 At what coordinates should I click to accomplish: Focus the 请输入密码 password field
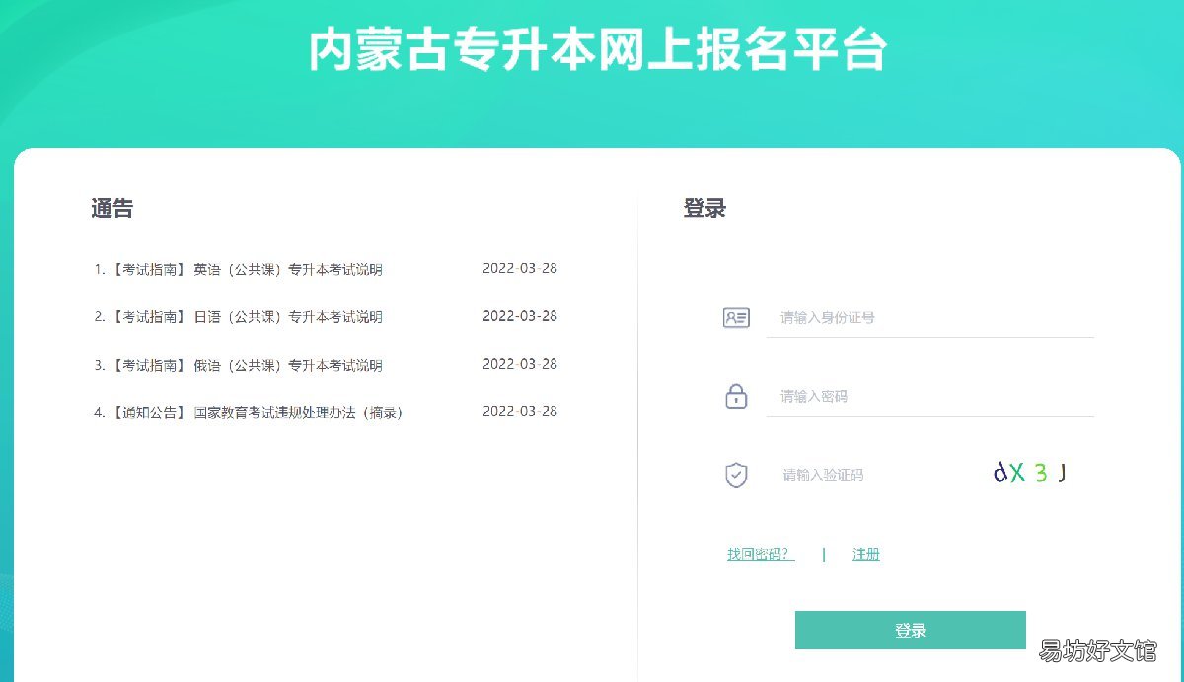[x=930, y=396]
